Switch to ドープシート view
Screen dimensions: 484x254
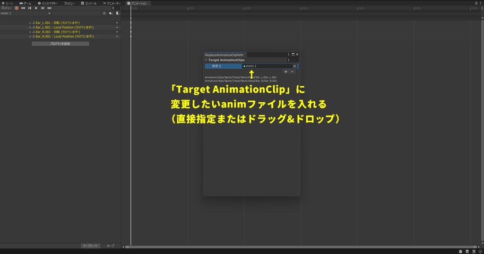pos(90,246)
